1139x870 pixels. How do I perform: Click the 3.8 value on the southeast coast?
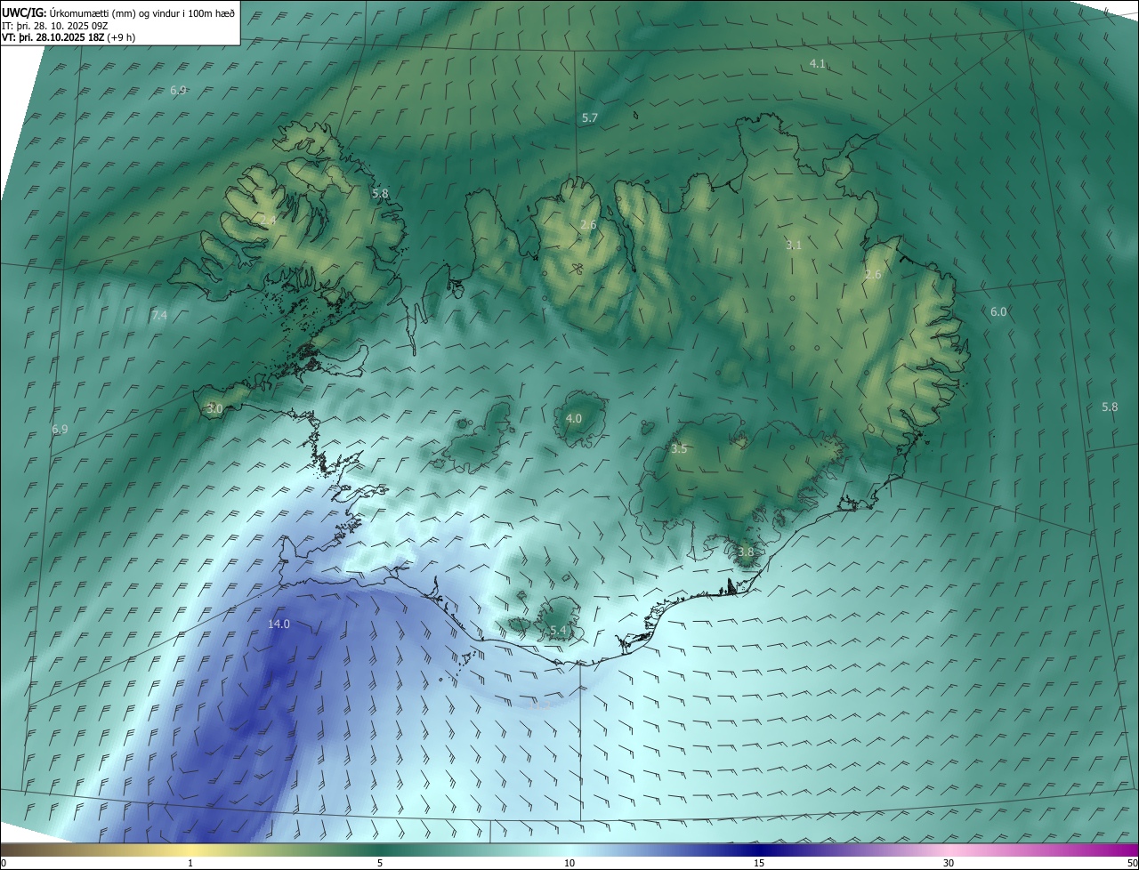(x=746, y=552)
